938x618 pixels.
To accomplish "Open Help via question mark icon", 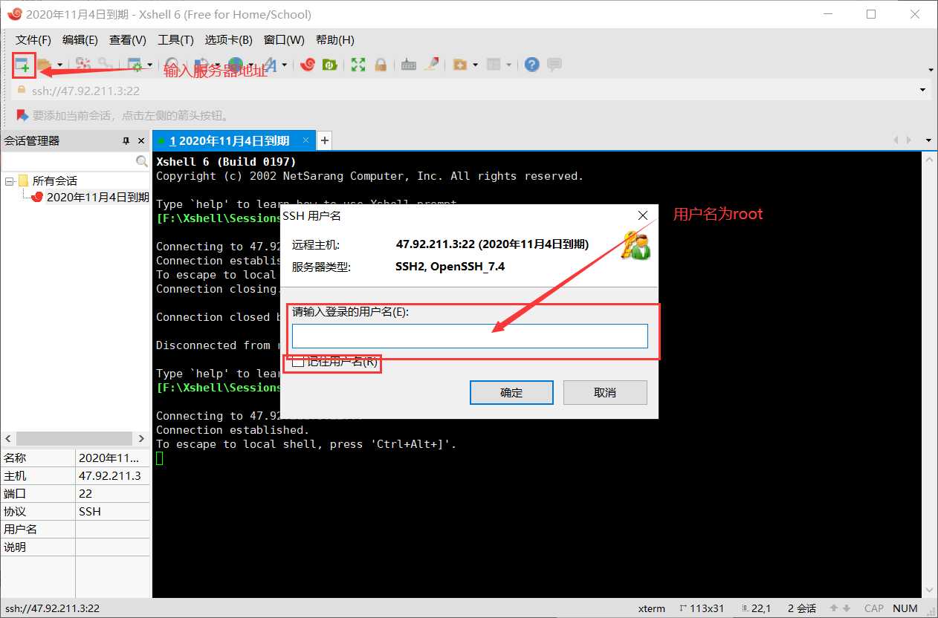I will pyautogui.click(x=531, y=65).
